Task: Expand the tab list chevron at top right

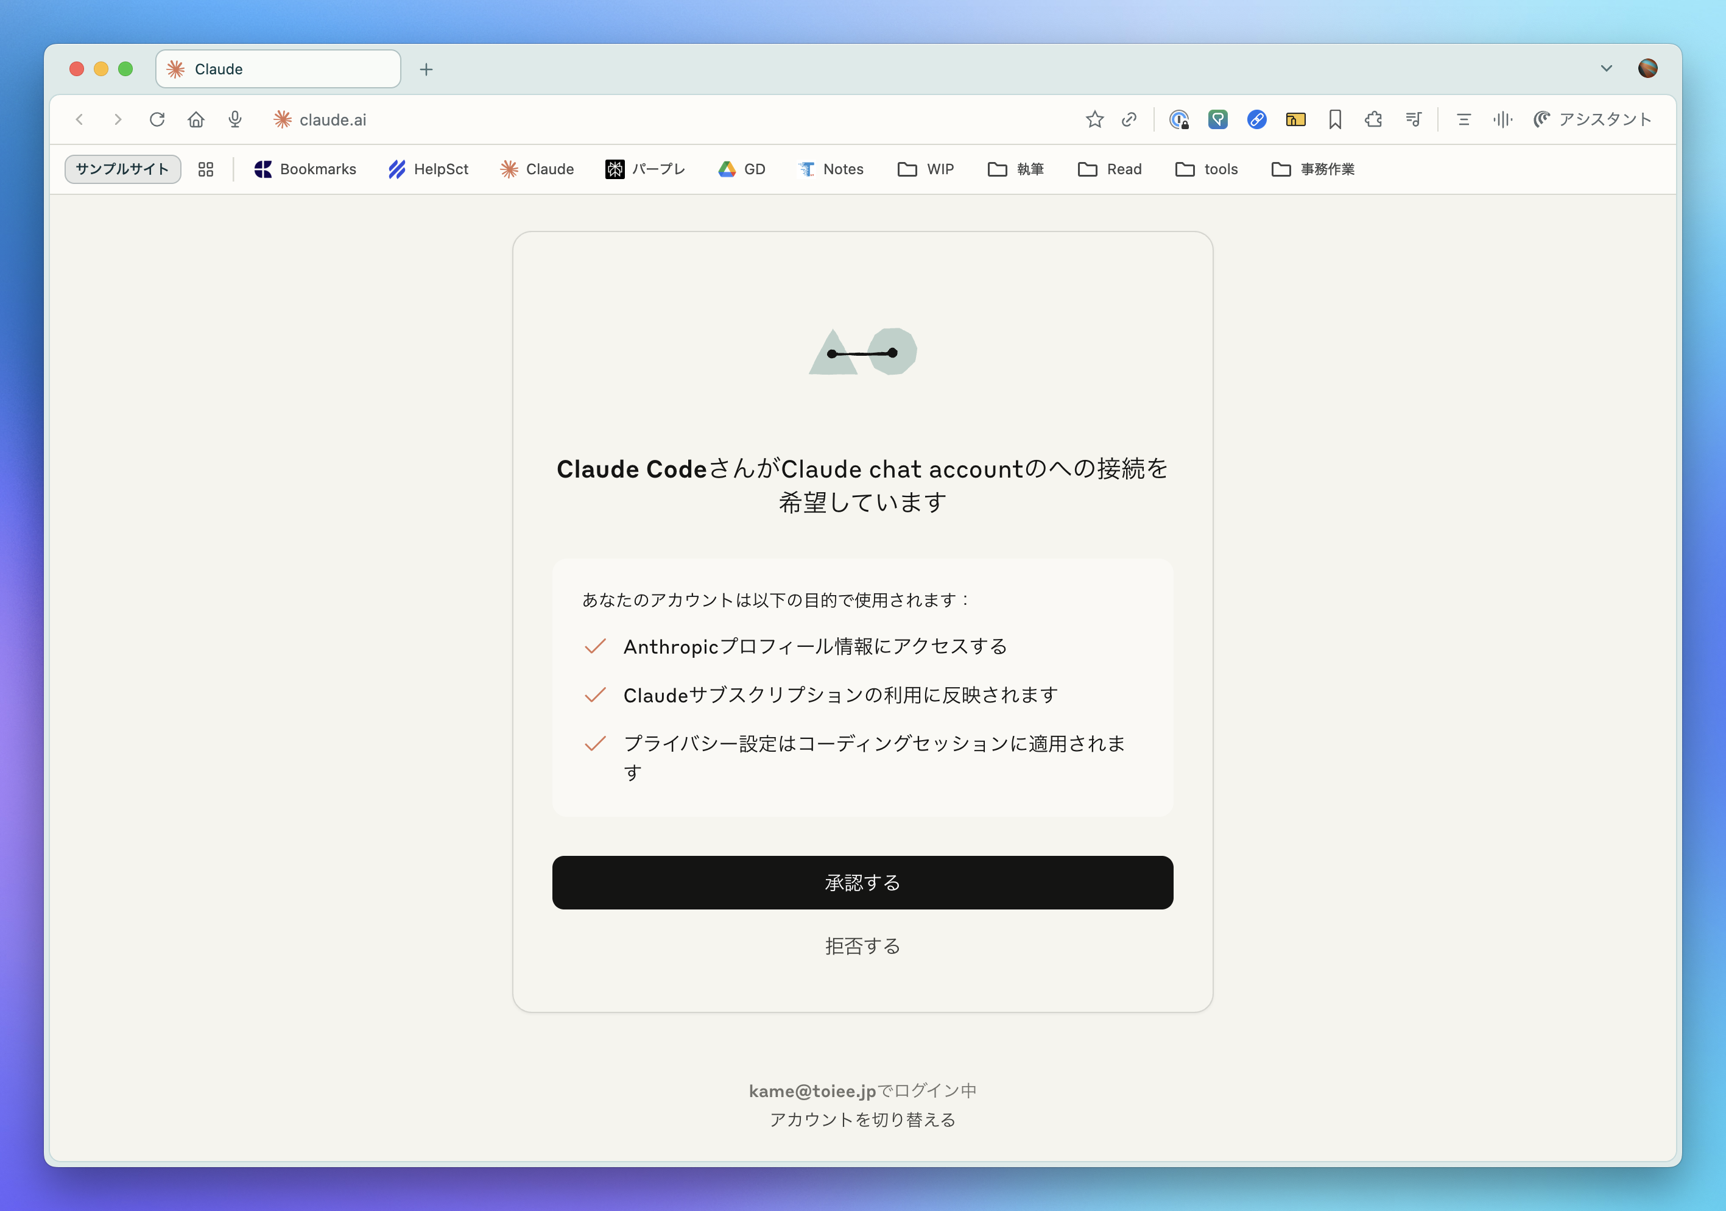Action: [x=1606, y=68]
